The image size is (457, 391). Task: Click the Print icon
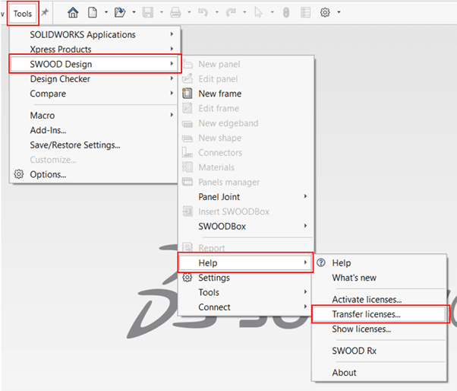point(175,13)
